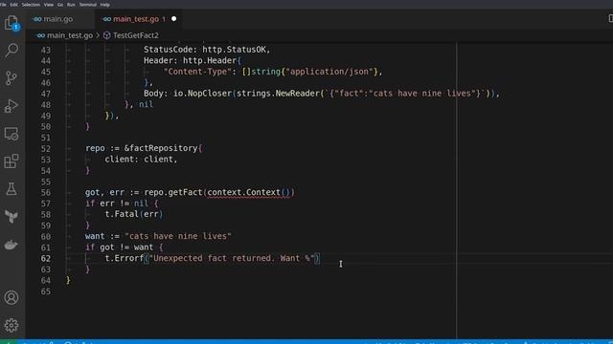The image size is (613, 344).
Task: Click the Go file icon on main.go tab
Action: pos(37,19)
